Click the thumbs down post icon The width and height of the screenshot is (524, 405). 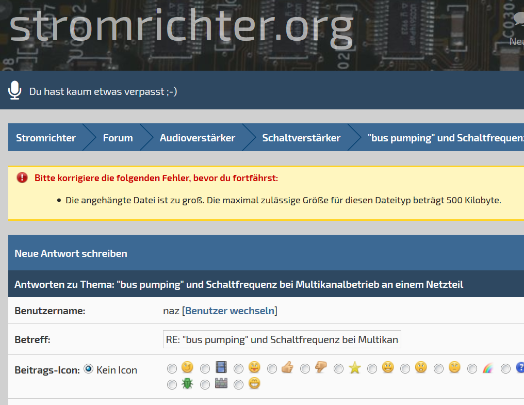[x=321, y=367]
